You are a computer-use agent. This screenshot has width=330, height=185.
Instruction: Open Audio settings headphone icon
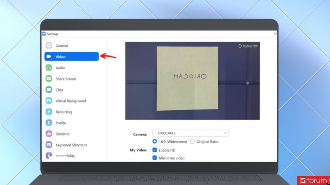(49, 68)
